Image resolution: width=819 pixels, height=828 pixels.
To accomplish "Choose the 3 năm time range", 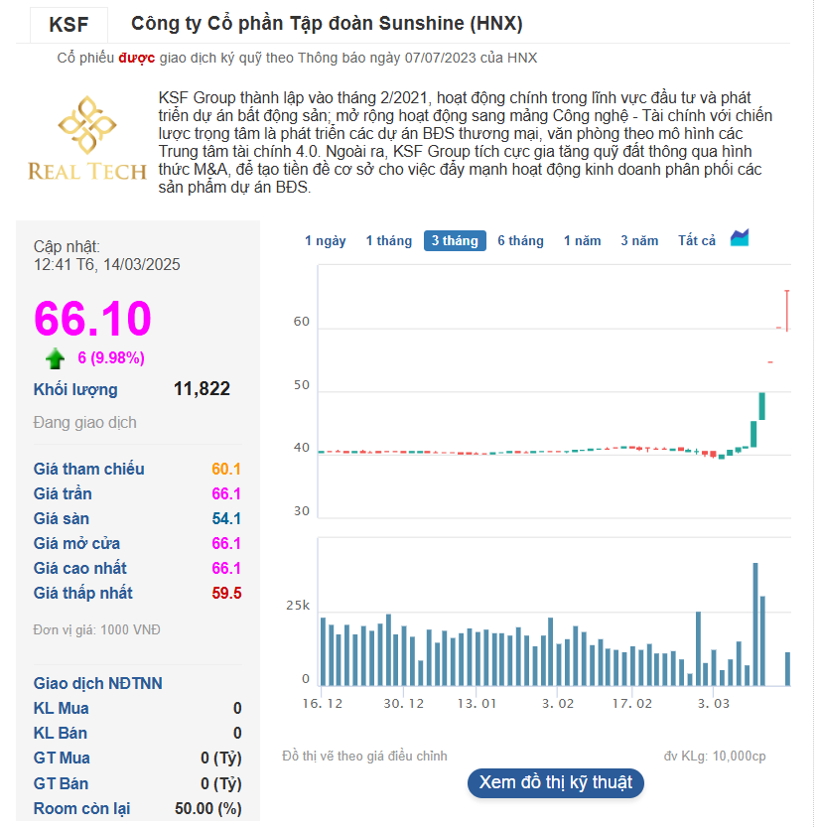I will pos(639,241).
